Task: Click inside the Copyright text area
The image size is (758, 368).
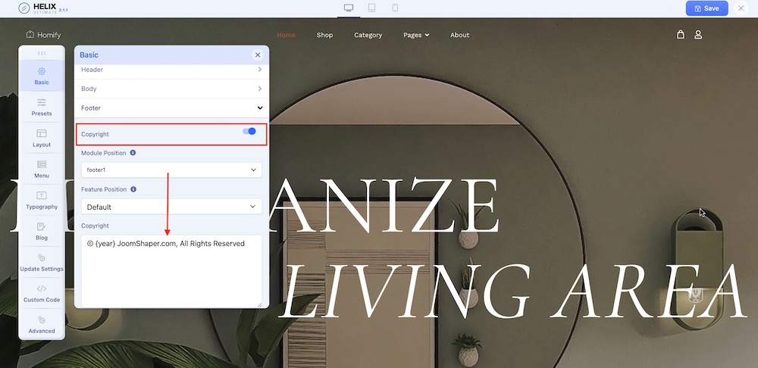Action: [x=171, y=270]
